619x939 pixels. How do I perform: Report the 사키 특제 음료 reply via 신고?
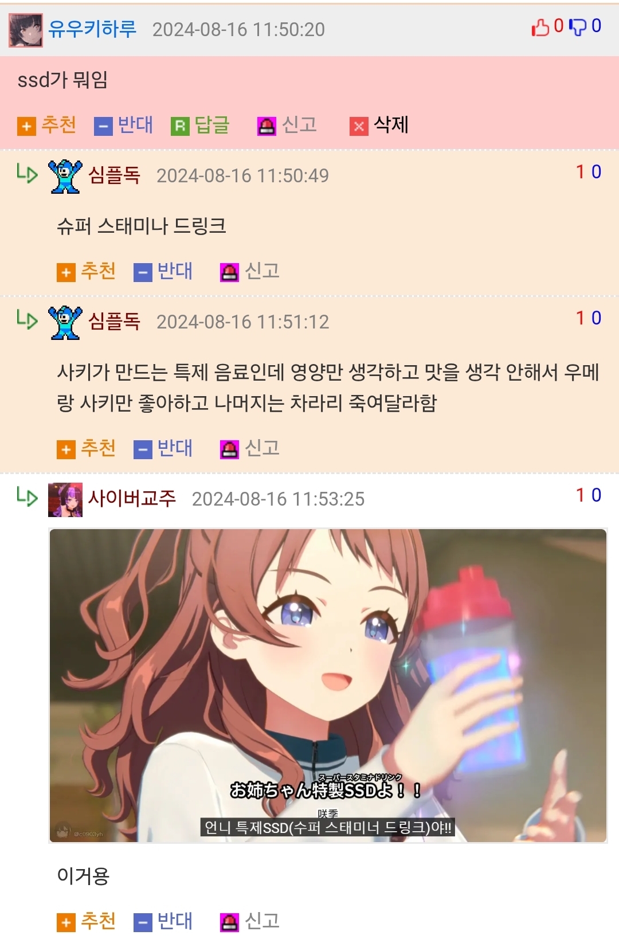click(250, 448)
